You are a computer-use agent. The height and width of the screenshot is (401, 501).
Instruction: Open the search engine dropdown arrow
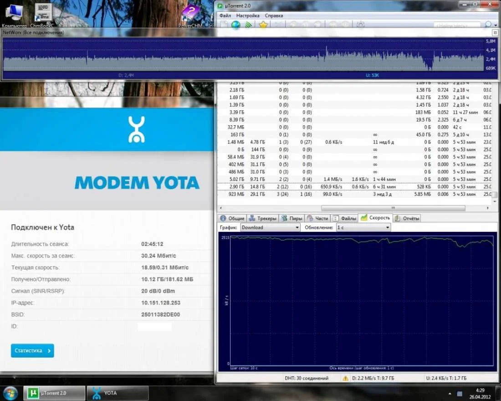[x=495, y=25]
